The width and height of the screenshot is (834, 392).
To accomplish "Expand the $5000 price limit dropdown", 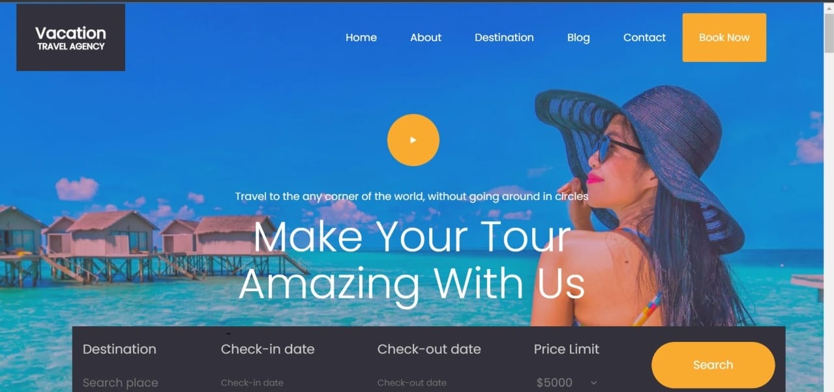I will pos(567,383).
